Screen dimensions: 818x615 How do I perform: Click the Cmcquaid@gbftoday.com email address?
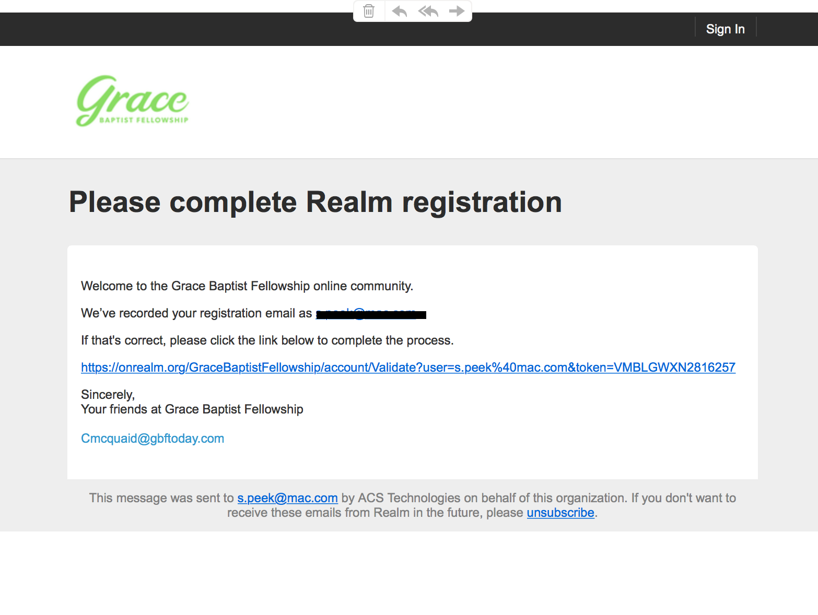tap(153, 439)
